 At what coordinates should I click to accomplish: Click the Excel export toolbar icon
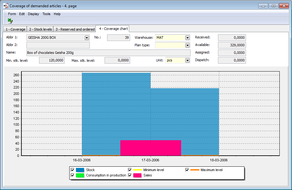10,21
